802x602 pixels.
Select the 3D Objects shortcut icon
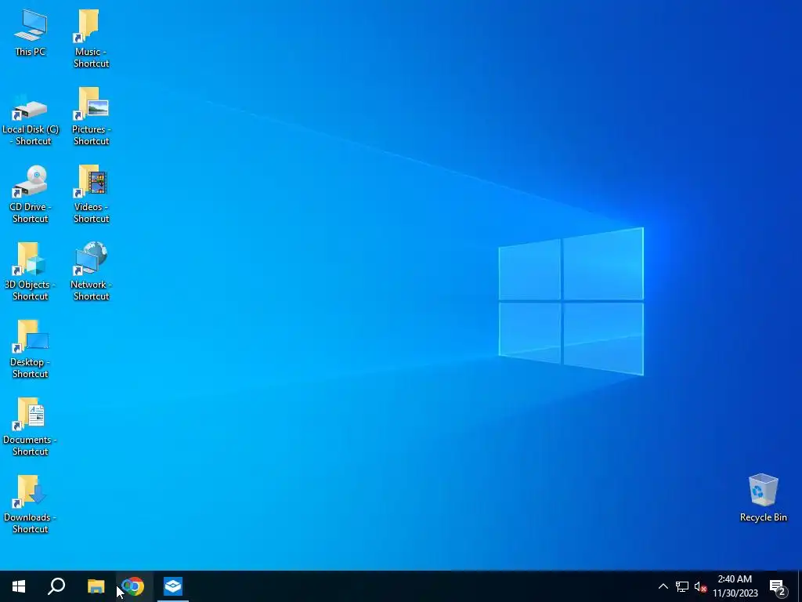(x=31, y=272)
